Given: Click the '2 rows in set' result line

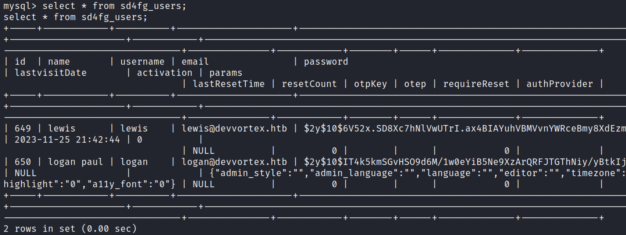Looking at the screenshot, I should [x=70, y=229].
